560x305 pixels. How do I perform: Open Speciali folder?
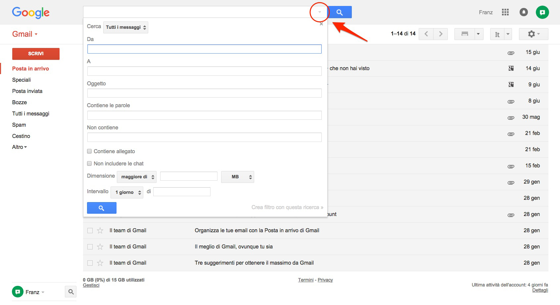22,80
